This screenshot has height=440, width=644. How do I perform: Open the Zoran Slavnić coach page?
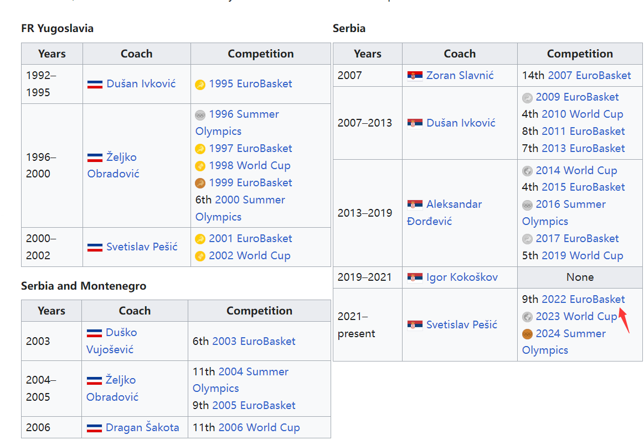click(460, 75)
